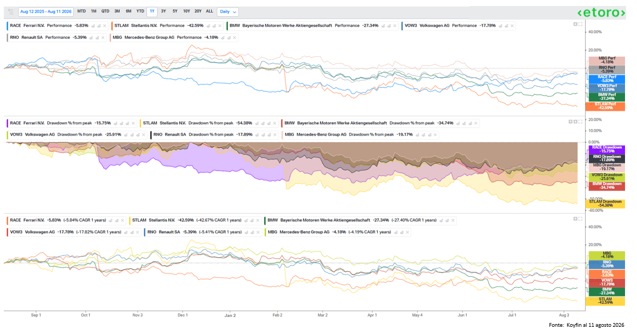Remove STLAM Stellantis Performance series via its X
Viewport: 637px width, 329px height.
tap(220, 26)
